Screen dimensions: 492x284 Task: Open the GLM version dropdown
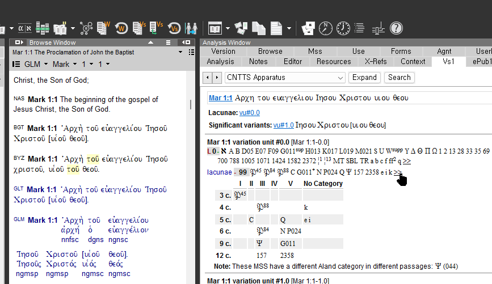[46, 64]
